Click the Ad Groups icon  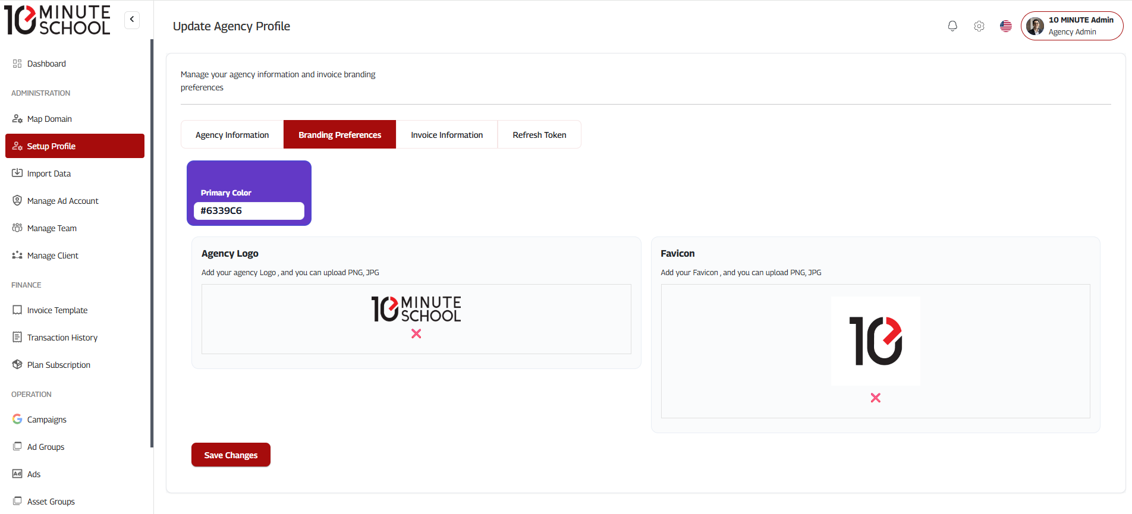[x=17, y=446]
